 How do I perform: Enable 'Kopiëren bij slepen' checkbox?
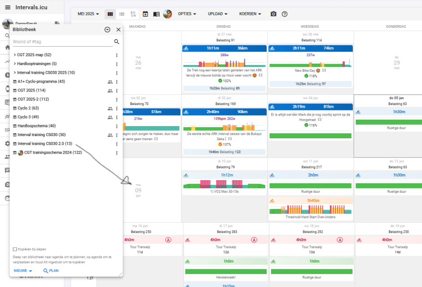coord(15,249)
